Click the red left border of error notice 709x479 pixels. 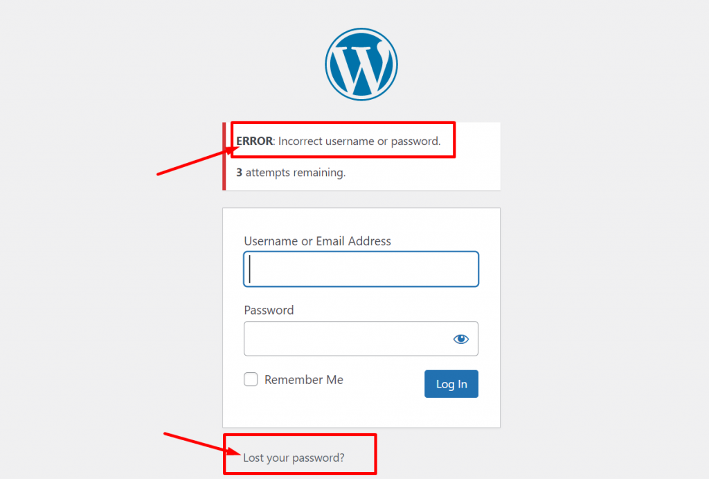(224, 156)
